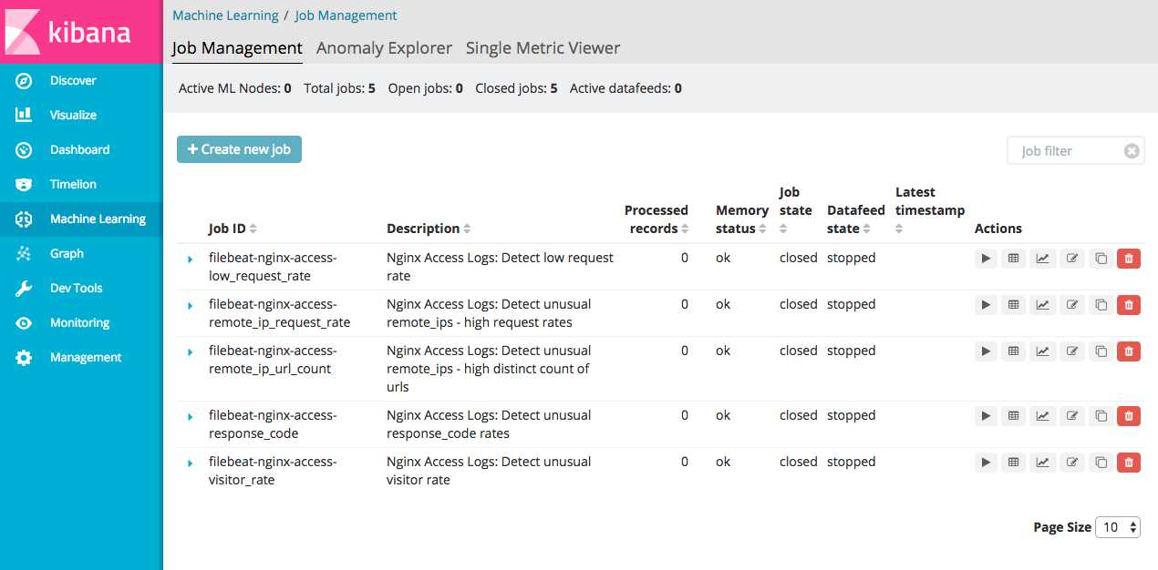
Task: Open the Page Size dropdown
Action: 1117,527
